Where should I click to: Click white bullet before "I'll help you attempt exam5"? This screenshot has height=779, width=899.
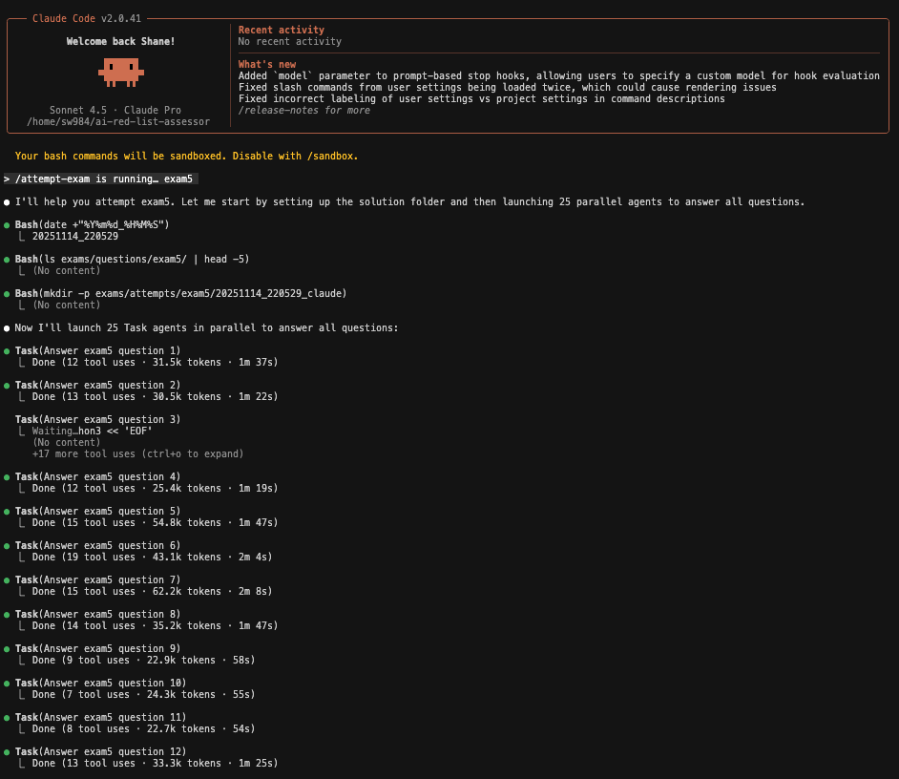tap(7, 202)
